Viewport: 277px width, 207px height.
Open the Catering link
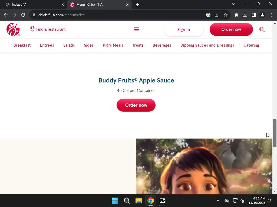251,45
